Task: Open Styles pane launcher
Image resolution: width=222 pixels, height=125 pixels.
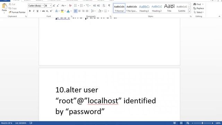Action: (190, 16)
